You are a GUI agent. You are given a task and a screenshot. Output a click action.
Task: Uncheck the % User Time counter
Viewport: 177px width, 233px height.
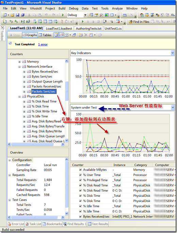[x=80, y=175]
